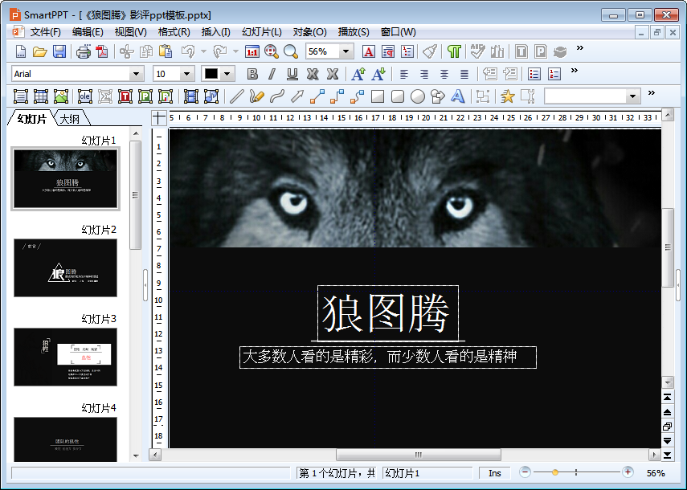Insert a sound with the music note icon
Viewport: 687px width, 490px height.
tap(211, 96)
